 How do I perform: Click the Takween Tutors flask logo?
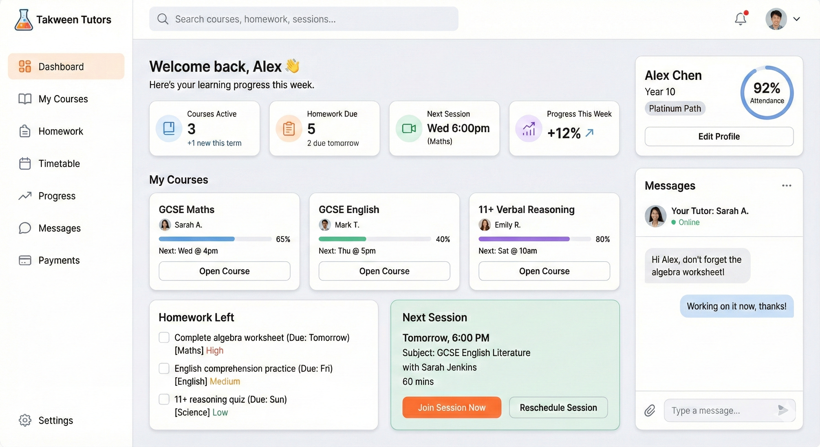(24, 20)
